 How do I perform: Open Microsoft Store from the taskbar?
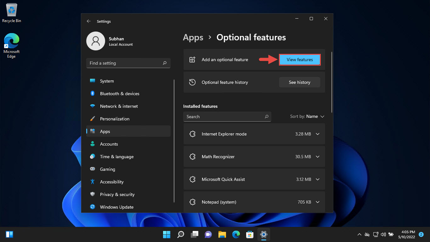(250, 234)
